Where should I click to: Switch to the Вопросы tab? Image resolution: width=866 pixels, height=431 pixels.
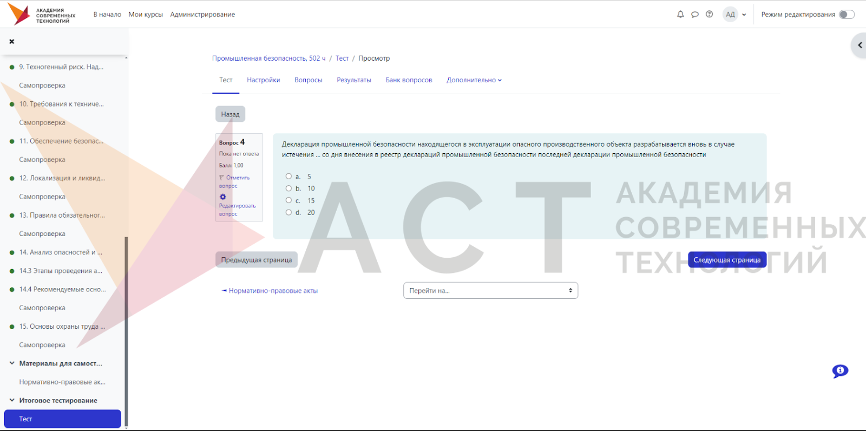click(x=309, y=80)
